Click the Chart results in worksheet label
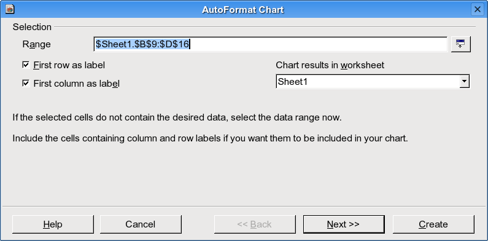Image resolution: width=488 pixels, height=241 pixels. click(330, 65)
